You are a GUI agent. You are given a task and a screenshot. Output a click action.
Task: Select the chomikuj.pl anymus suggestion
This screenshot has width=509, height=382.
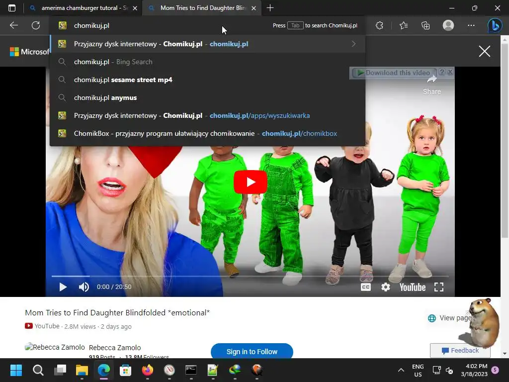(207, 97)
